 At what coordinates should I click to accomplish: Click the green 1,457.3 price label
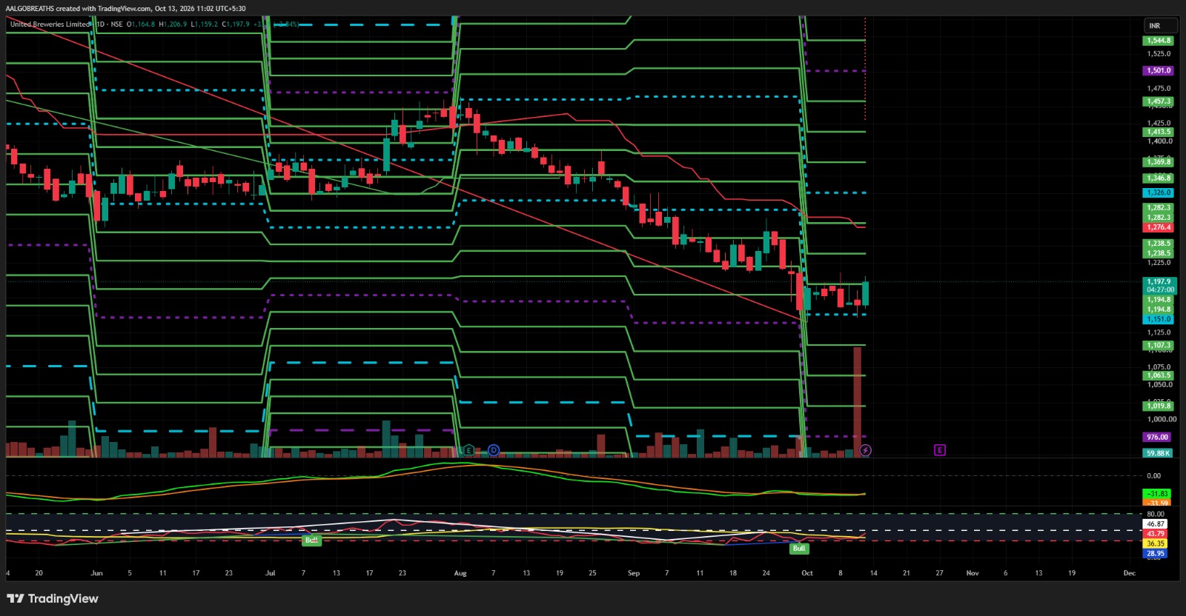point(1159,101)
